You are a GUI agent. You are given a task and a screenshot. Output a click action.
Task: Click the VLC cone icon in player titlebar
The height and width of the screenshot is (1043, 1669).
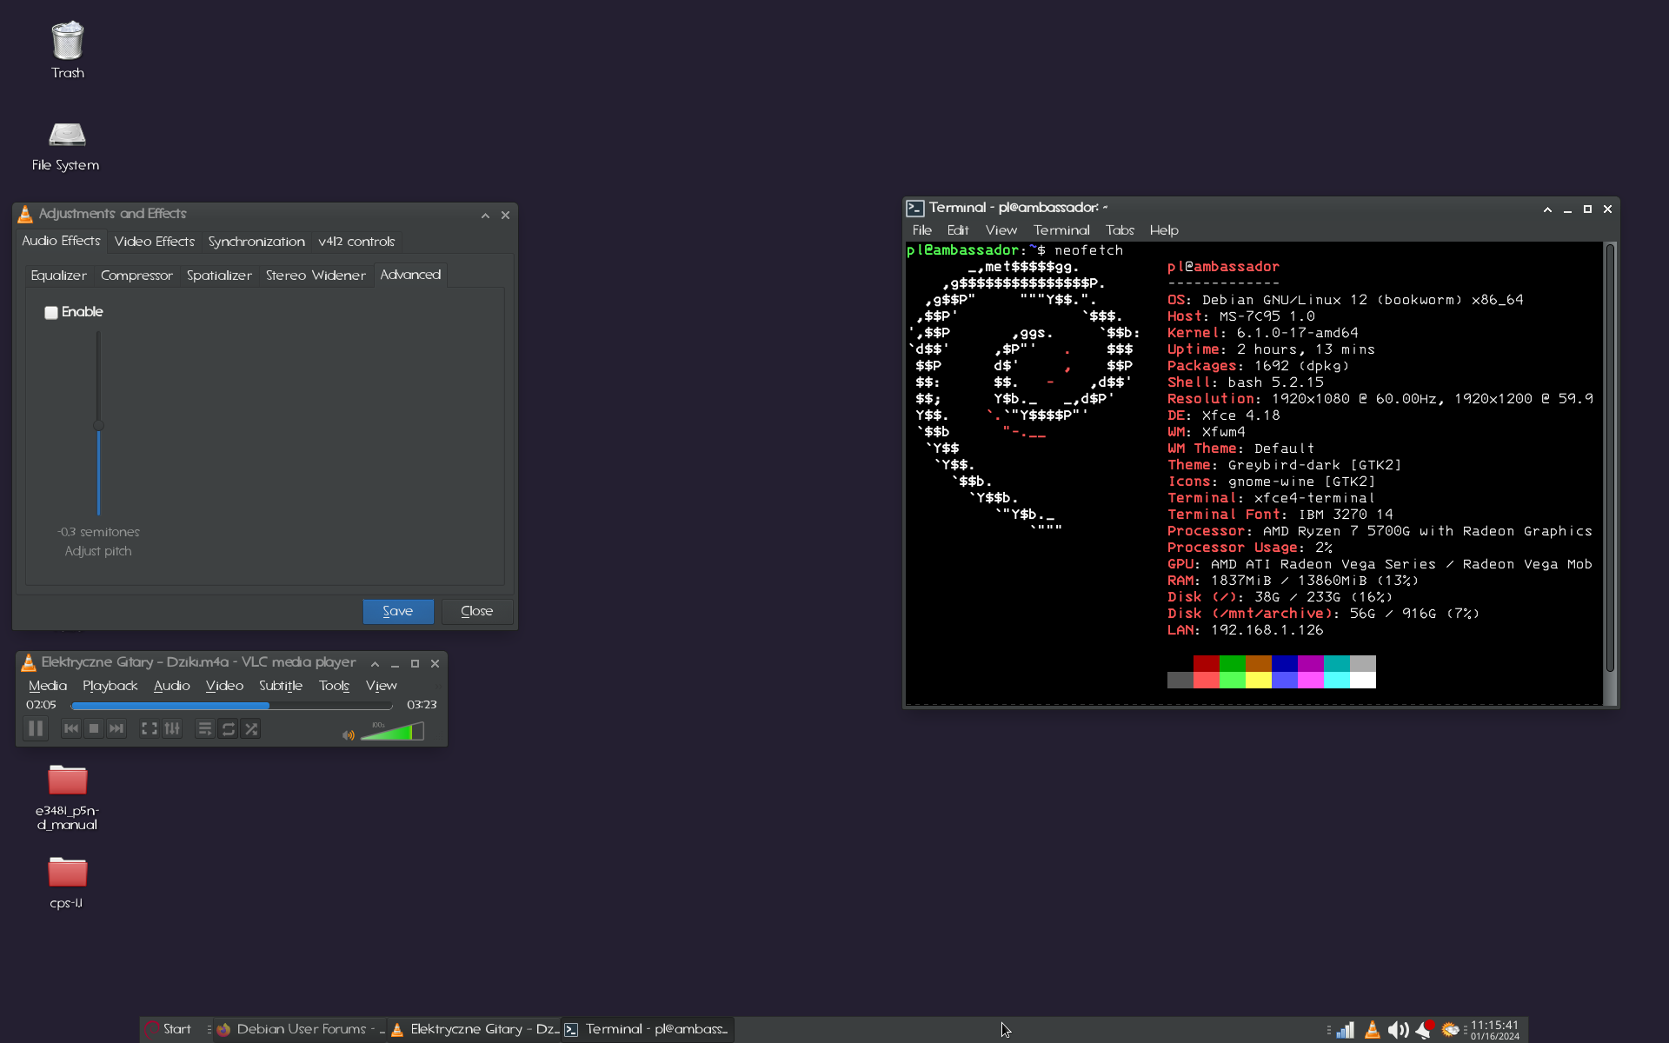[28, 663]
